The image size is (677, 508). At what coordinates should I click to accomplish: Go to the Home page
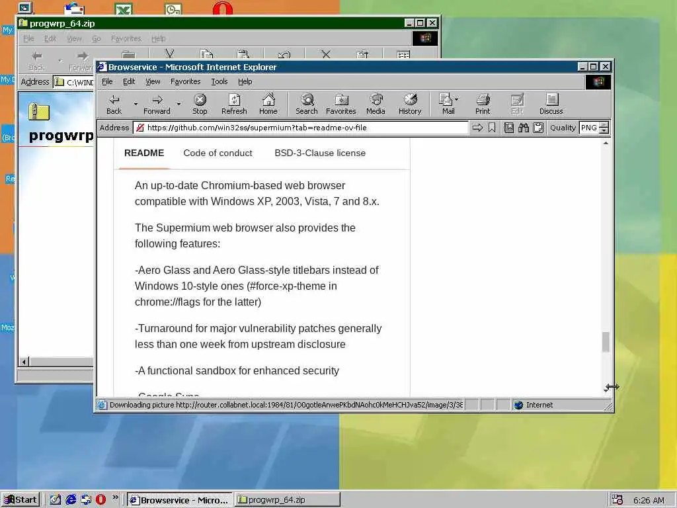[x=268, y=104]
